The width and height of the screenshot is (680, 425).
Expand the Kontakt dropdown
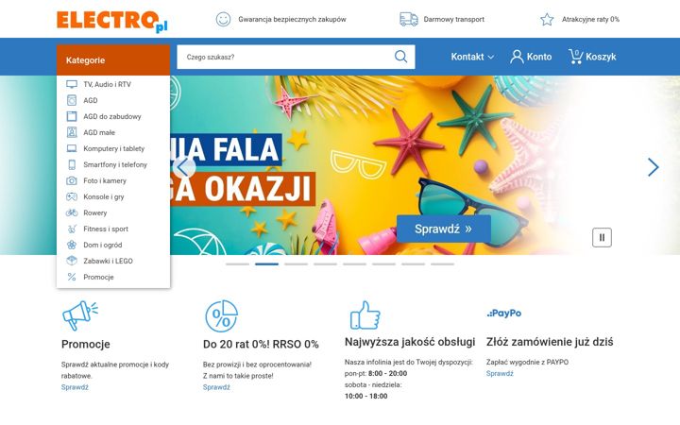tap(472, 57)
